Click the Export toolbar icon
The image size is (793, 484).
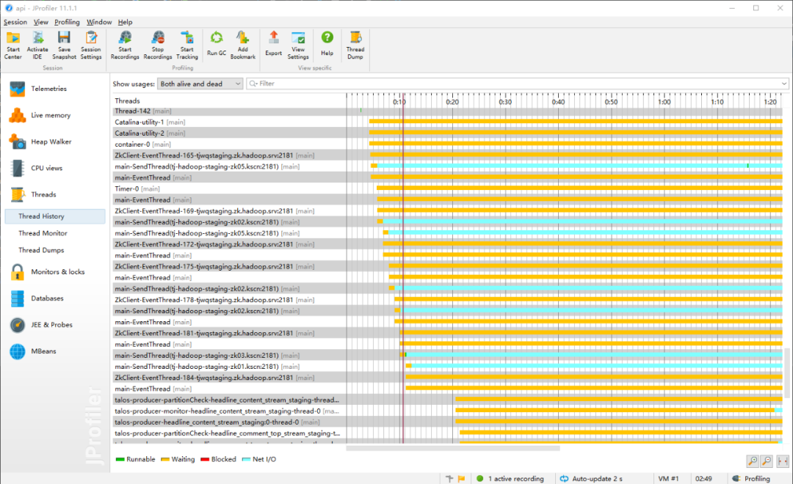tap(274, 43)
